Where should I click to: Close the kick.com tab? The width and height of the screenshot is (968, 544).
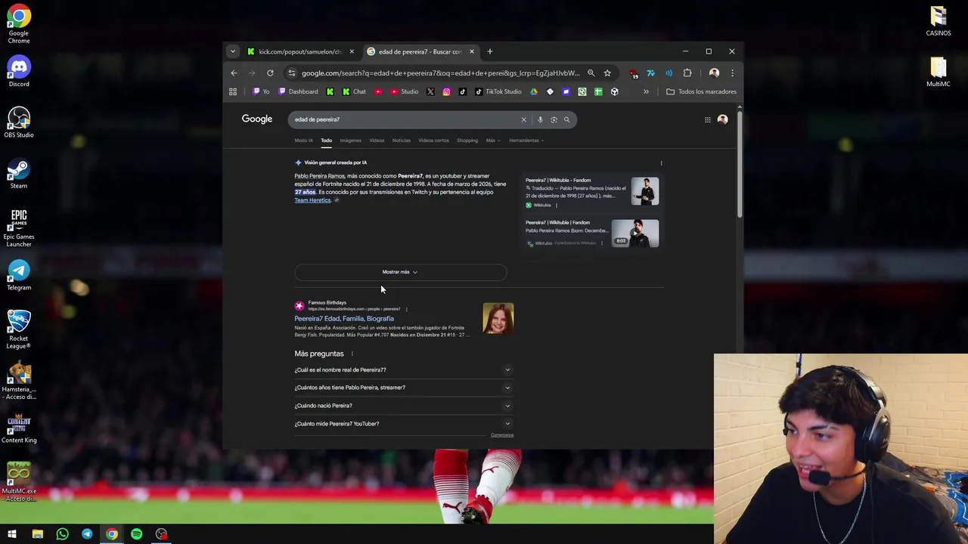click(351, 51)
